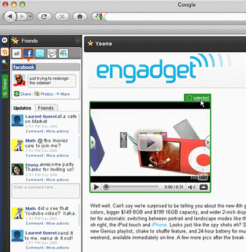The height and width of the screenshot is (252, 246).
Task: Expand the video with the up-arrow button
Action: 204,187
